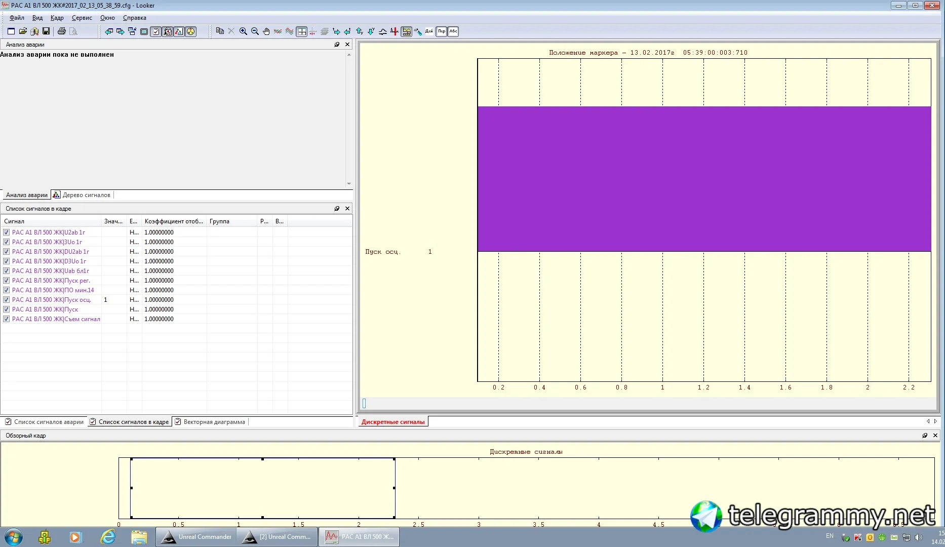Uncheck signal РАС А1 ВЛ 500 ЖК|U2ab 1г
This screenshot has width=945, height=547.
coord(7,232)
